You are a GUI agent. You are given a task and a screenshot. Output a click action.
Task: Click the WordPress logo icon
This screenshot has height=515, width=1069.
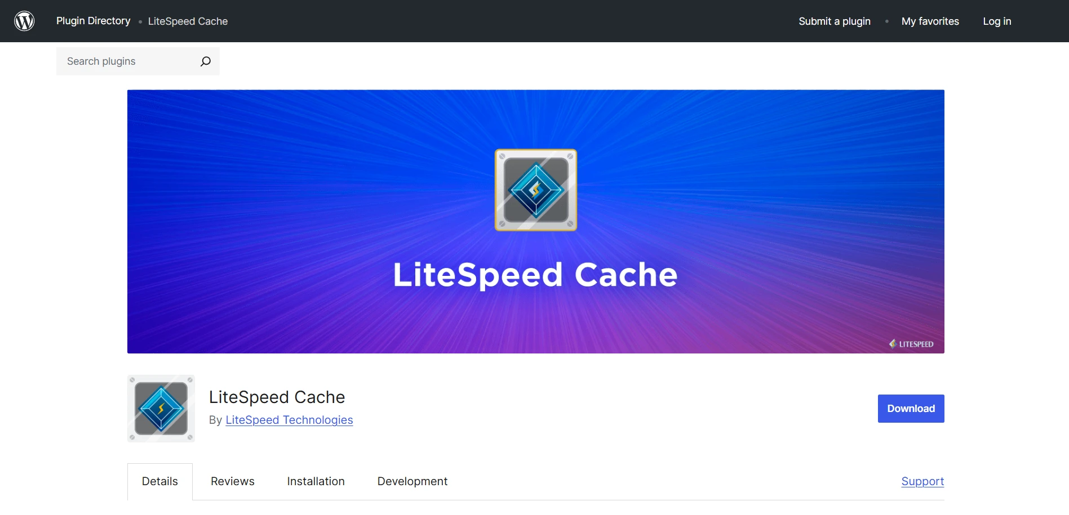point(24,21)
